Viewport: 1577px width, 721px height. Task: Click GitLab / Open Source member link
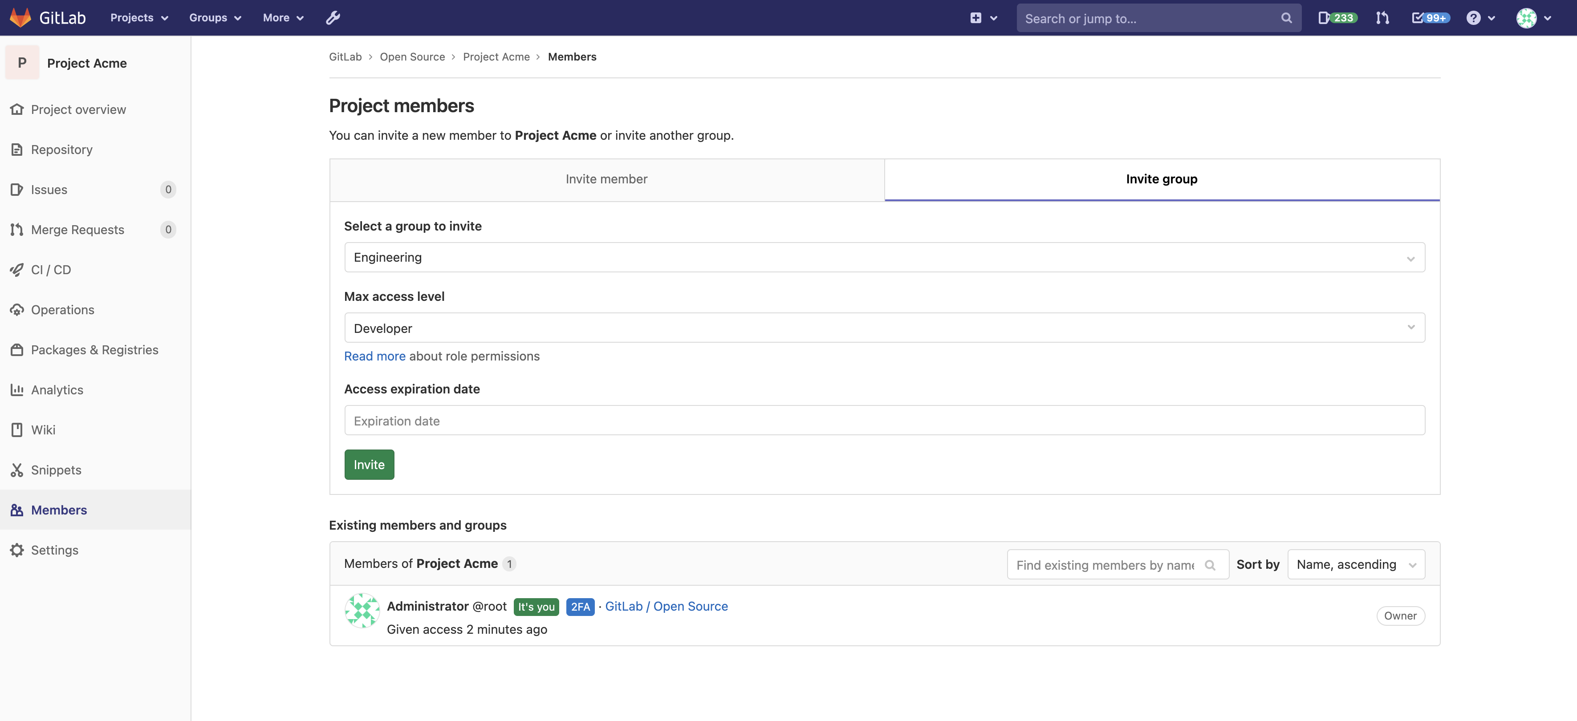click(x=666, y=607)
